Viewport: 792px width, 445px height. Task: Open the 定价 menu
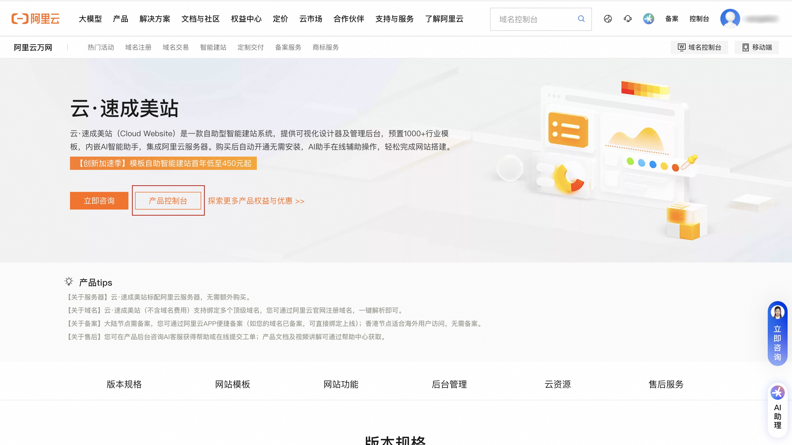tap(281, 19)
